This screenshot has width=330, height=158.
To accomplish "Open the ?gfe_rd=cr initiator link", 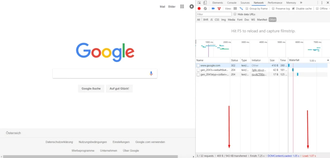I will pos(259,70).
